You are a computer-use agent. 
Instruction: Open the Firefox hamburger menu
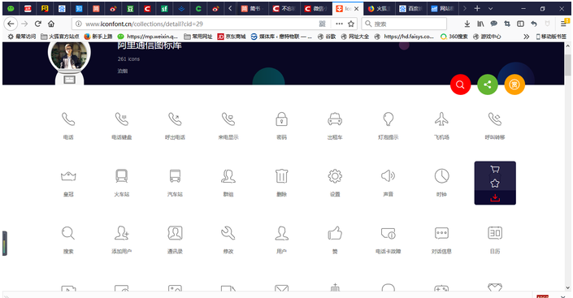(564, 24)
